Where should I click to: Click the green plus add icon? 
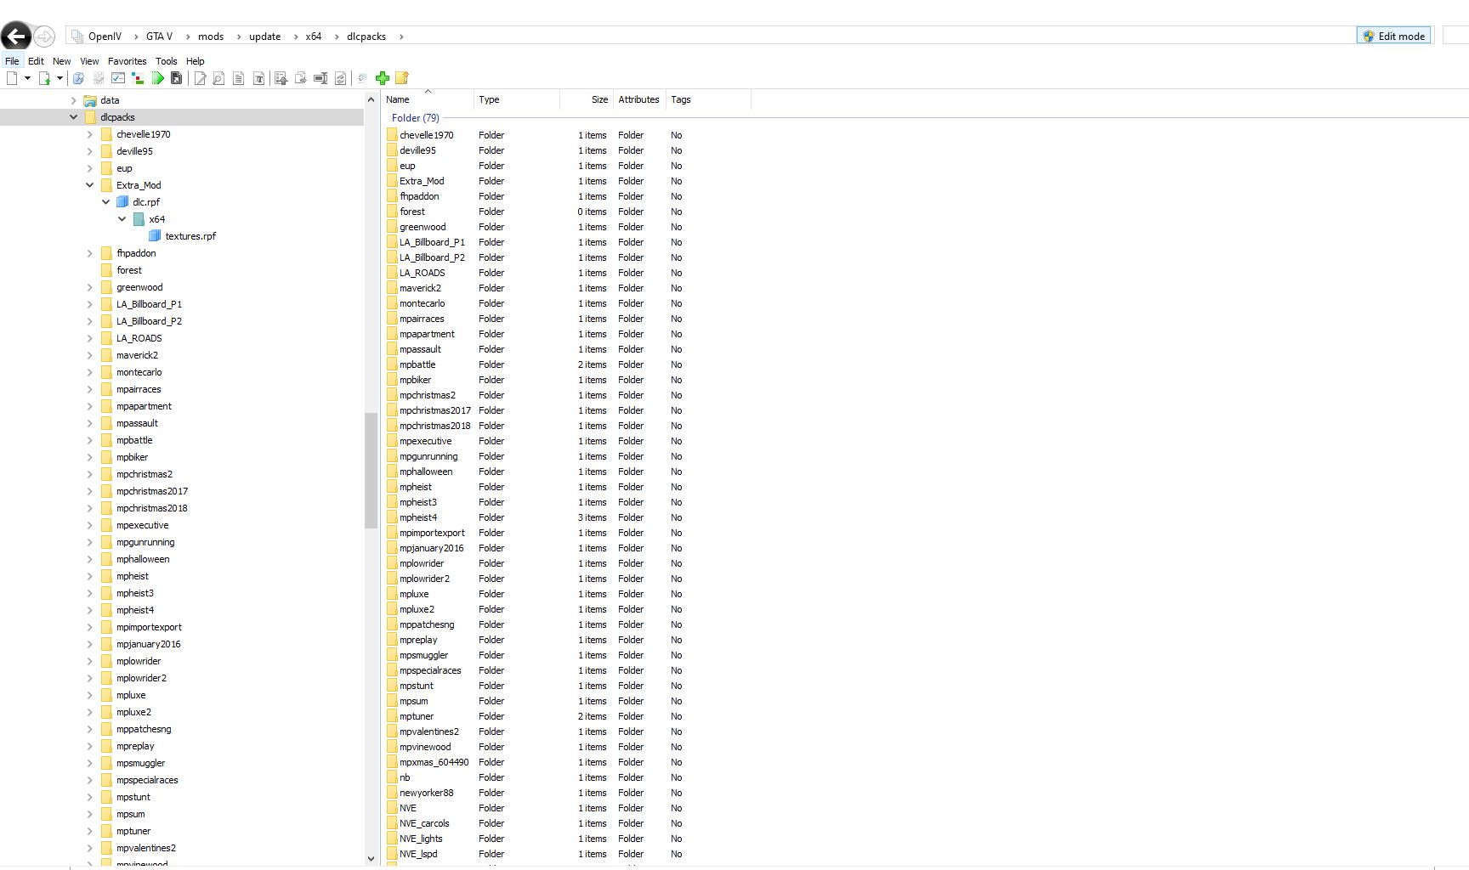[383, 78]
